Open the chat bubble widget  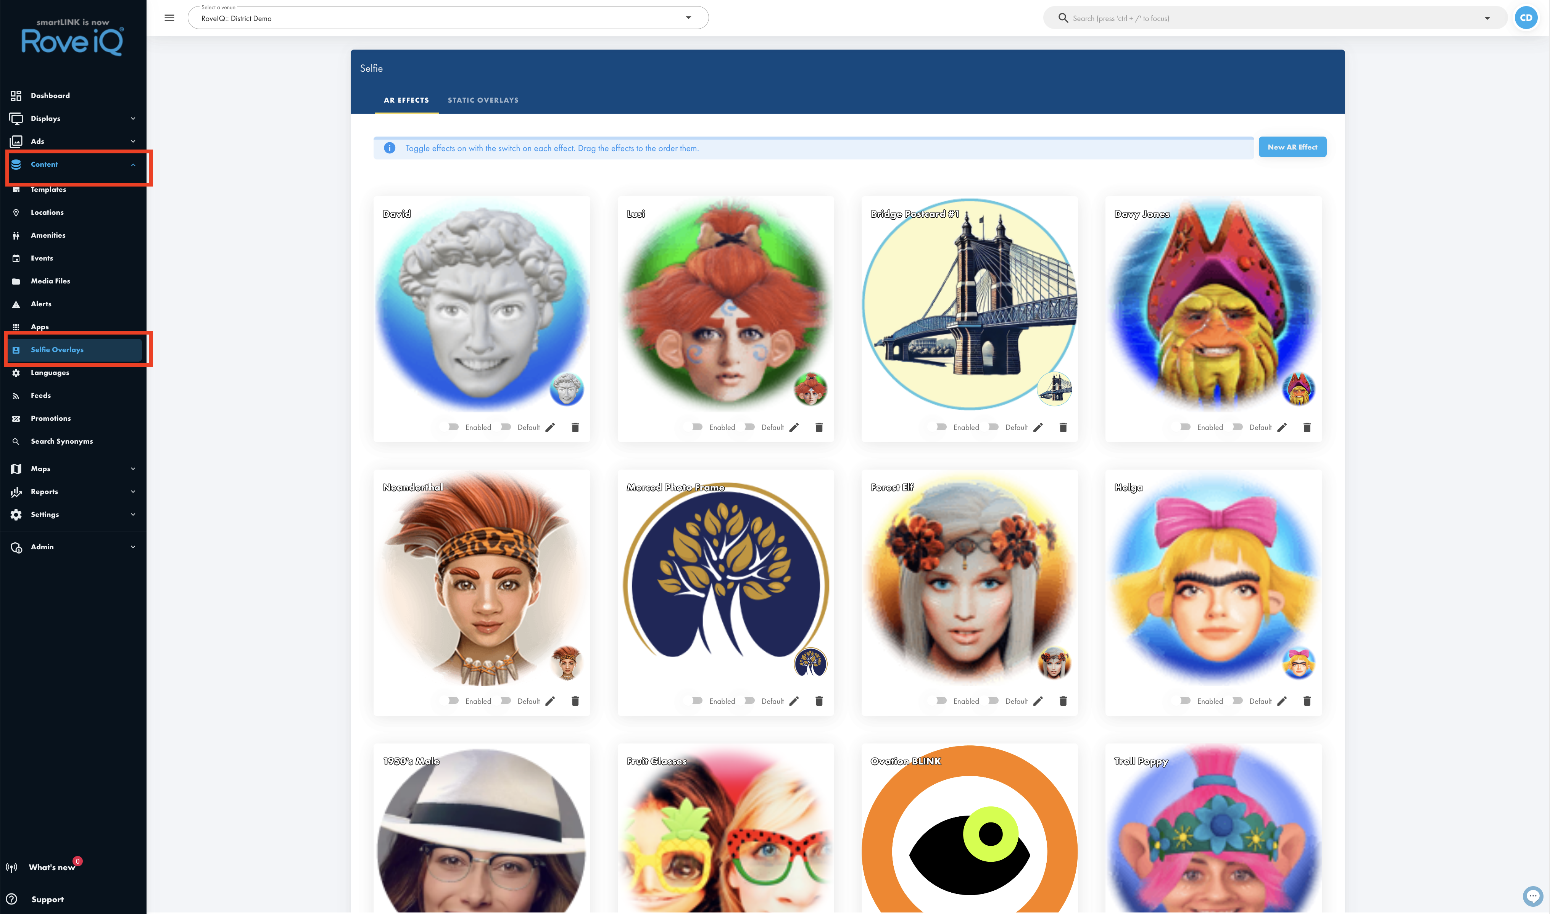click(x=1533, y=896)
